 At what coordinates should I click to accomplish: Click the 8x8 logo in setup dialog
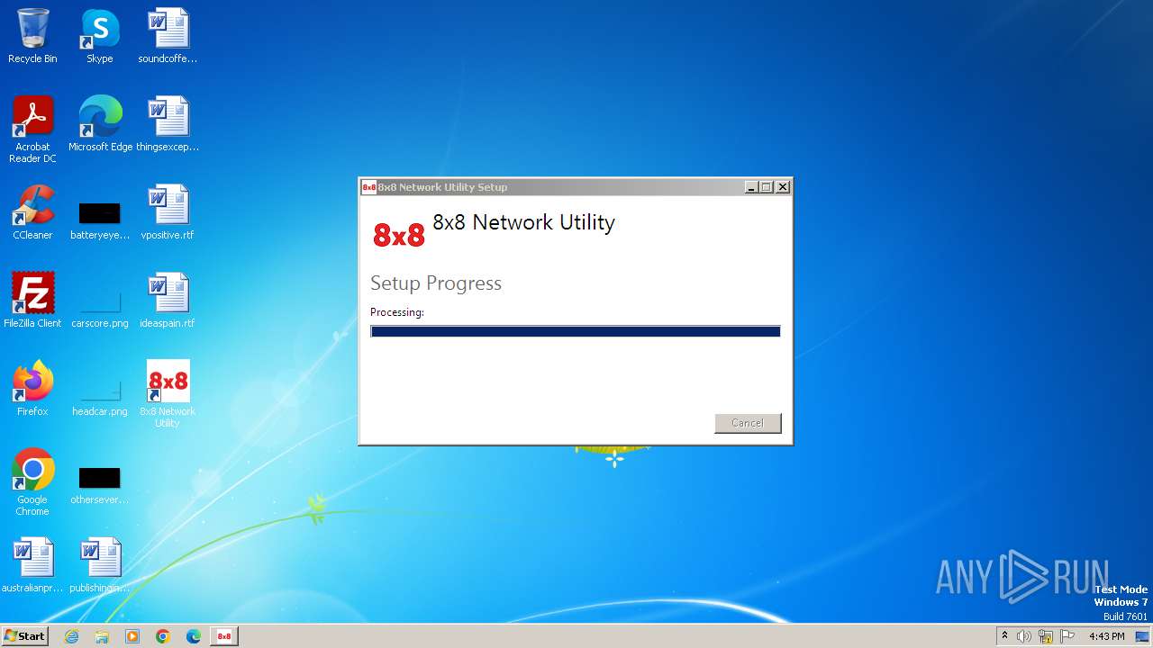tap(398, 235)
